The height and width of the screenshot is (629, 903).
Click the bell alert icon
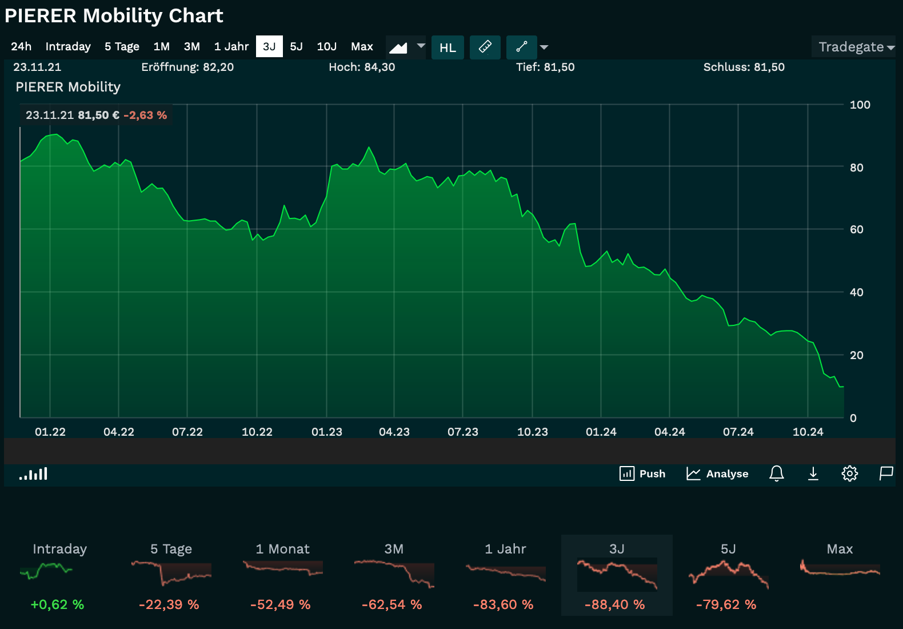(x=777, y=473)
